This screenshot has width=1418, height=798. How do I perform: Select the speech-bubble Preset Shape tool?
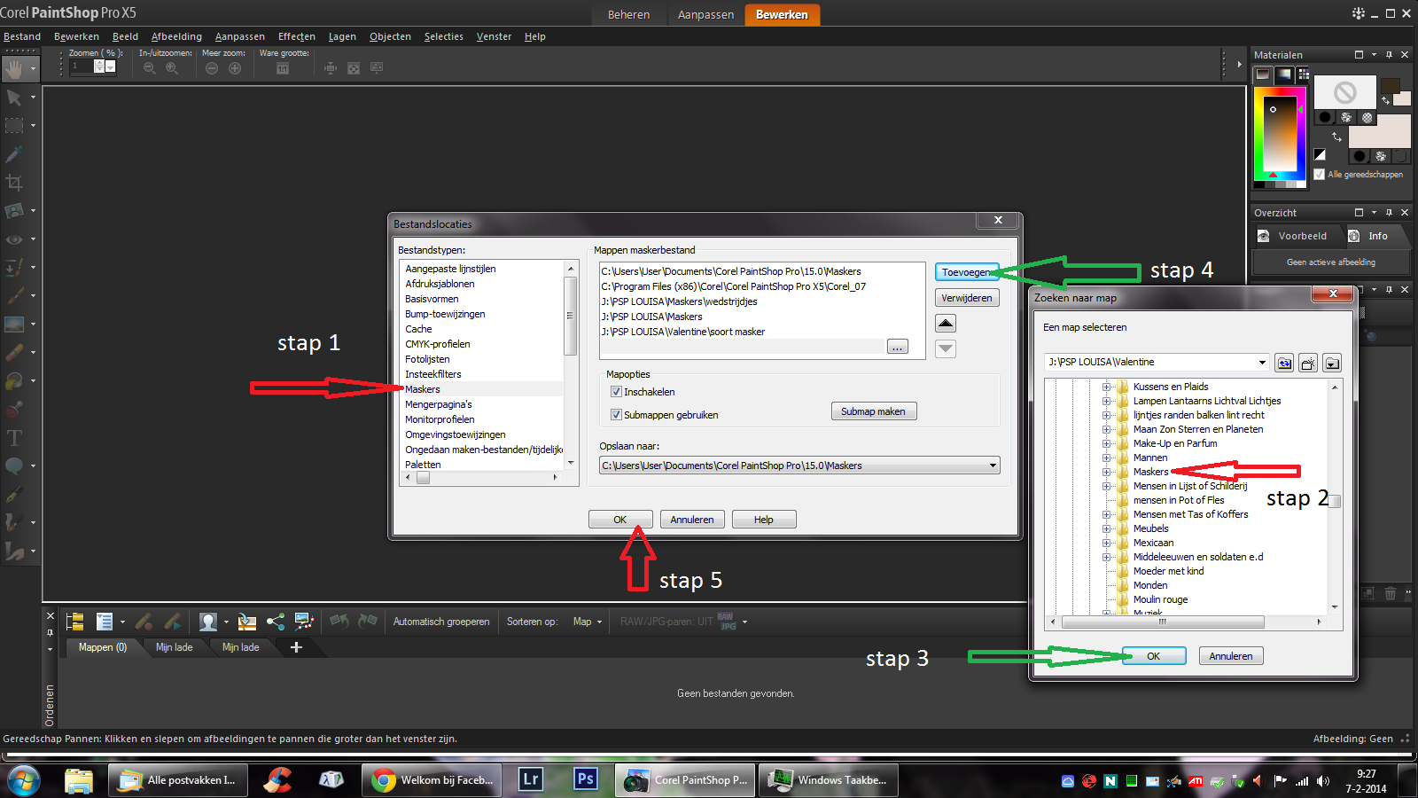(x=14, y=466)
